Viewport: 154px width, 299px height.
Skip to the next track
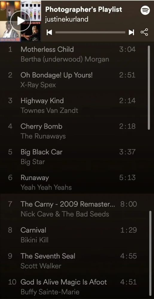click(x=131, y=32)
